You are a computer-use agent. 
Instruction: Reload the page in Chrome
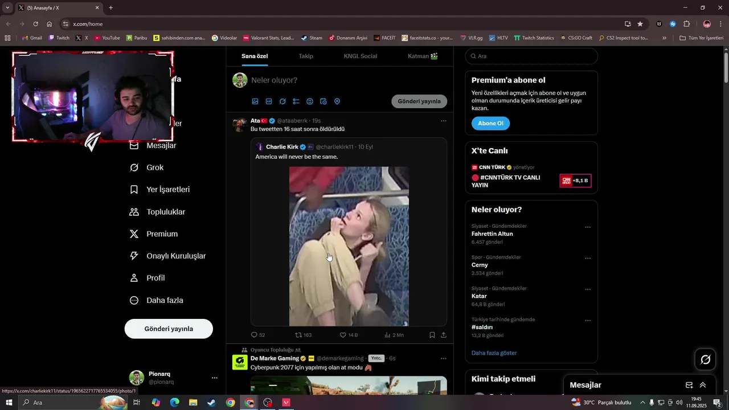(35, 24)
